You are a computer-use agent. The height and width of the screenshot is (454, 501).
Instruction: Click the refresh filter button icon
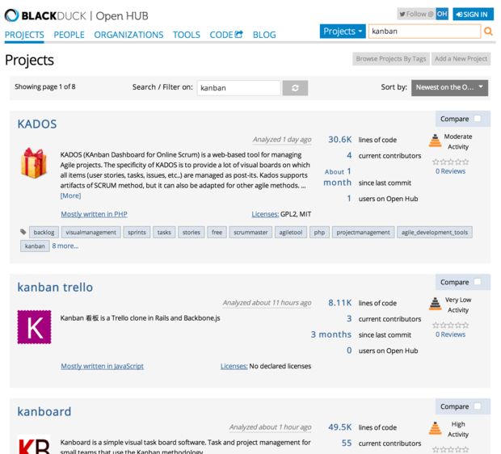coord(295,88)
